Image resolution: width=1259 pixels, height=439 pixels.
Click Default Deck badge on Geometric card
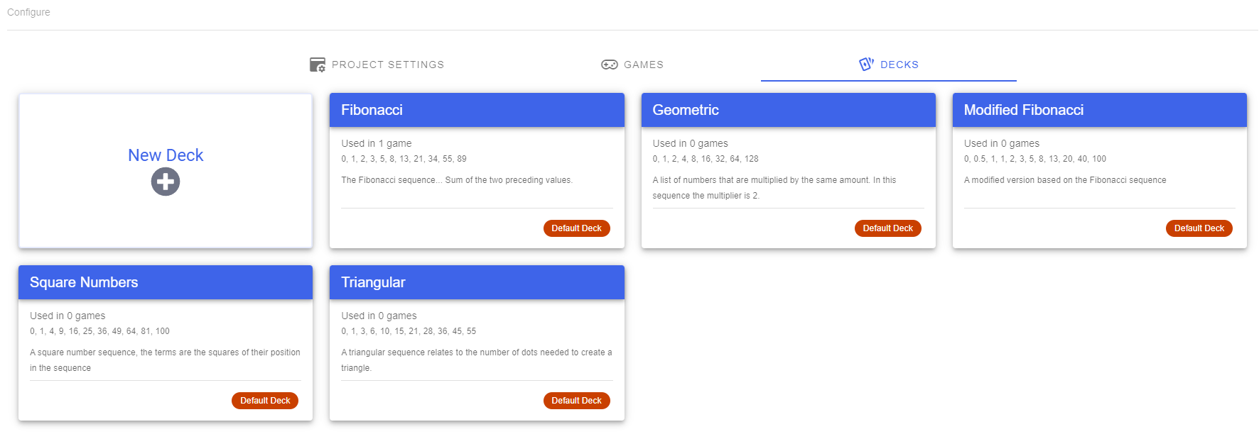888,228
